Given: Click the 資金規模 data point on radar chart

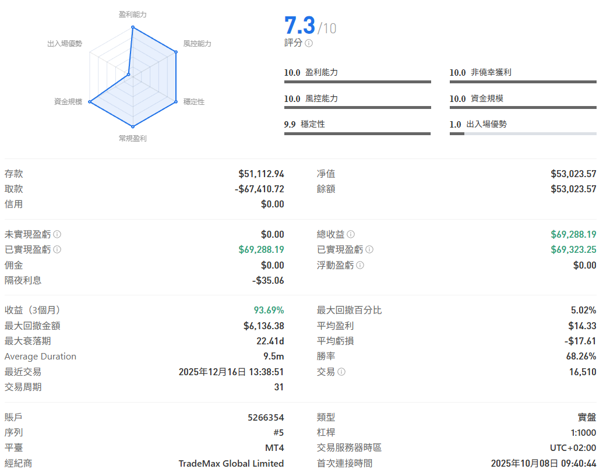Looking at the screenshot, I should [90, 102].
